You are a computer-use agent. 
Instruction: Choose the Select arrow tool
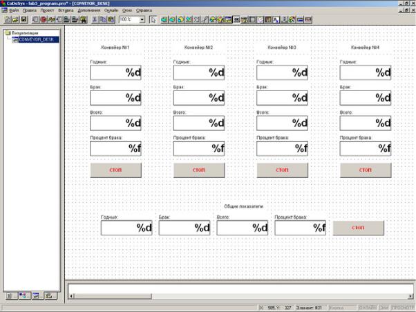(153, 19)
